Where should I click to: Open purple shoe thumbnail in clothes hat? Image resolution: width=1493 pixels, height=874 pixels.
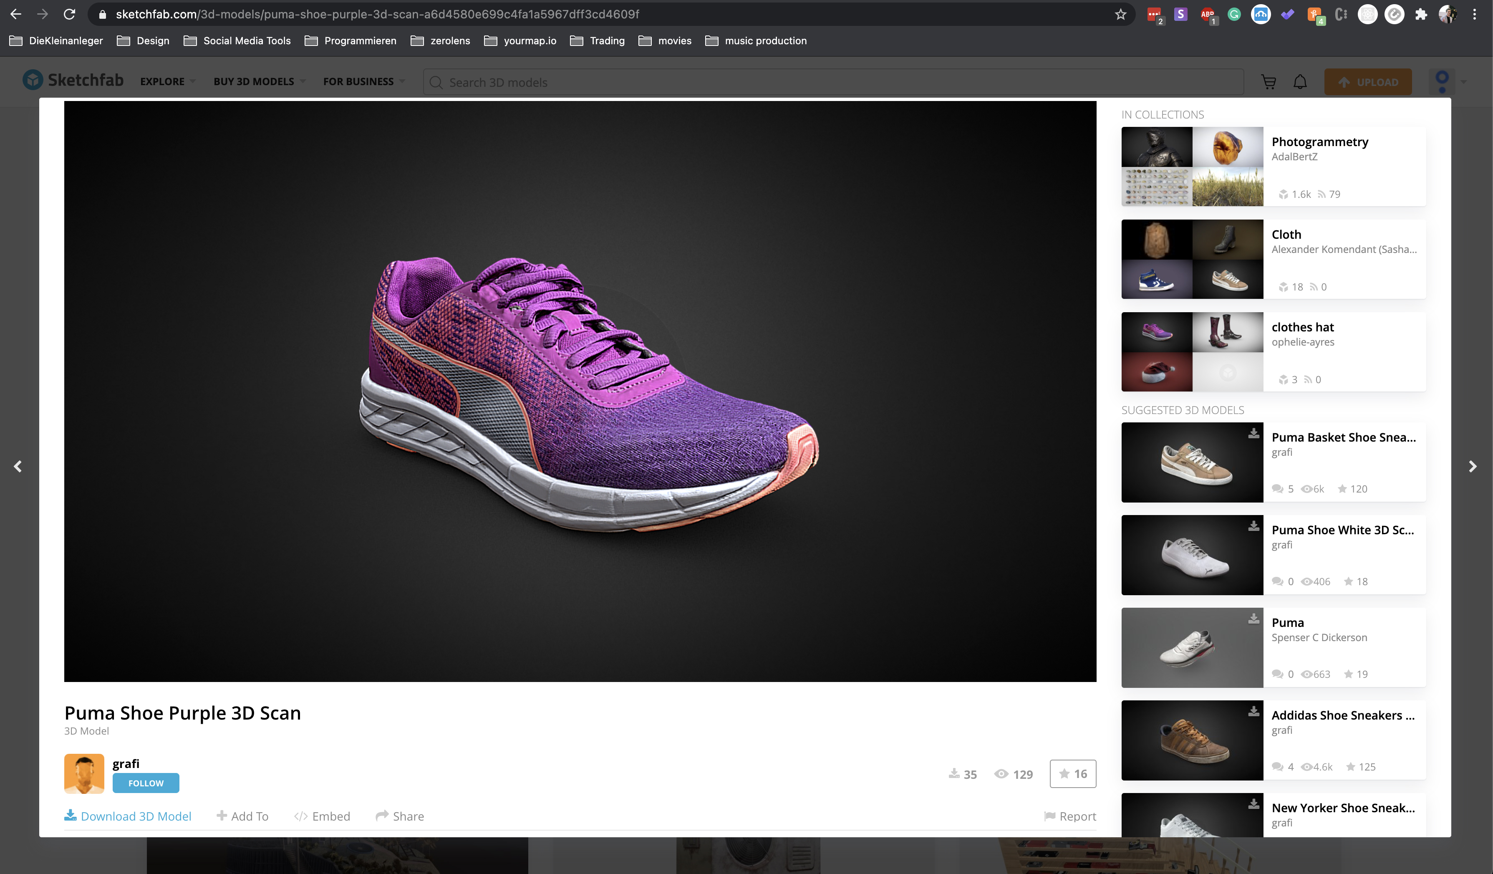1157,332
